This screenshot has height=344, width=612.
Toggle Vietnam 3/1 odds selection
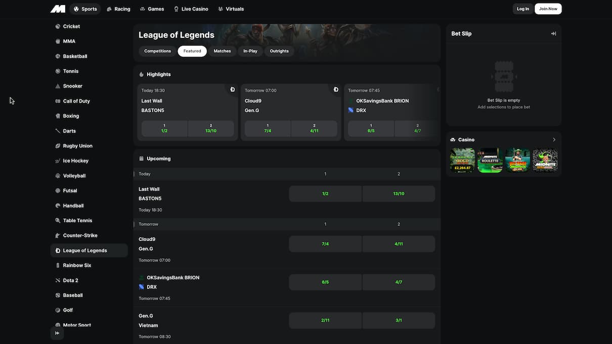coord(399,320)
